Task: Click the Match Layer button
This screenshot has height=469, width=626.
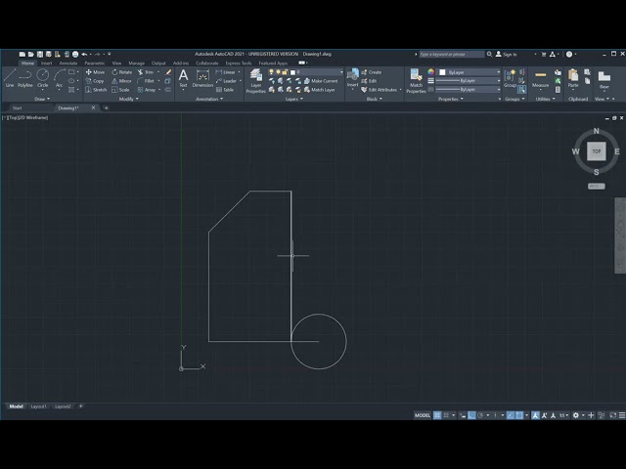Action: [320, 90]
